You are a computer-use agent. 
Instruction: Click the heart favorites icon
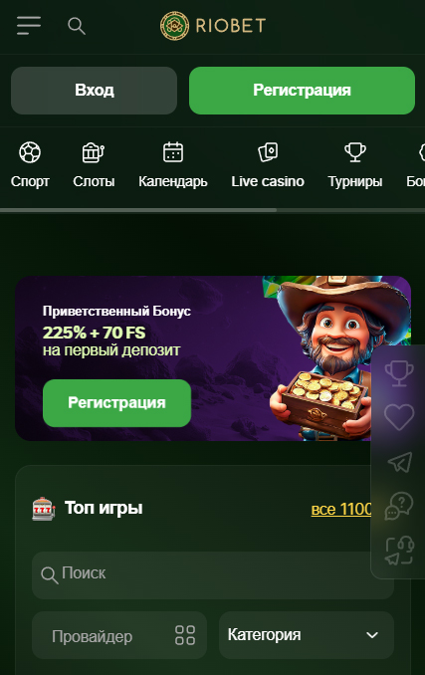click(399, 417)
